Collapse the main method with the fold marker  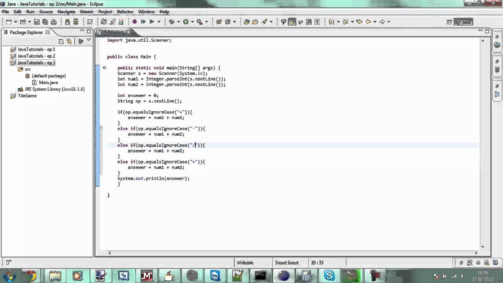click(104, 68)
